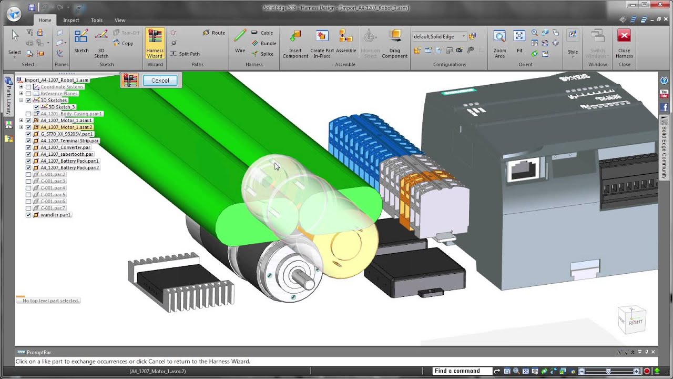The image size is (673, 379).
Task: Click the Insert Component icon
Action: click(x=295, y=44)
